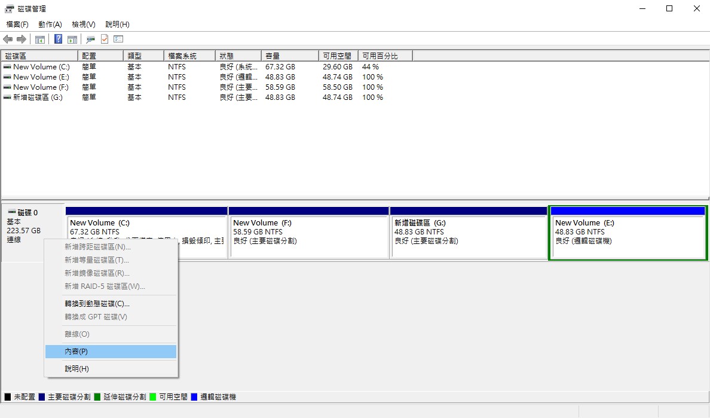710x418 pixels.
Task: Click the checklist icon at the toolbar's end
Action: click(x=118, y=39)
